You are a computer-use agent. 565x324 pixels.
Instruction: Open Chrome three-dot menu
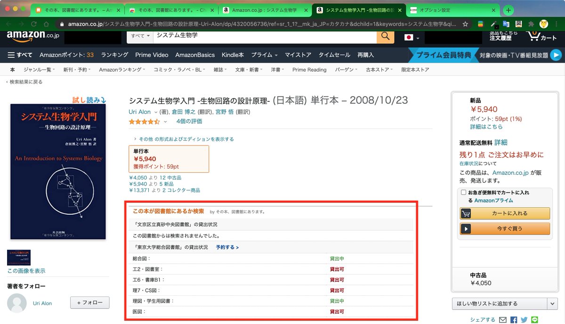click(556, 24)
